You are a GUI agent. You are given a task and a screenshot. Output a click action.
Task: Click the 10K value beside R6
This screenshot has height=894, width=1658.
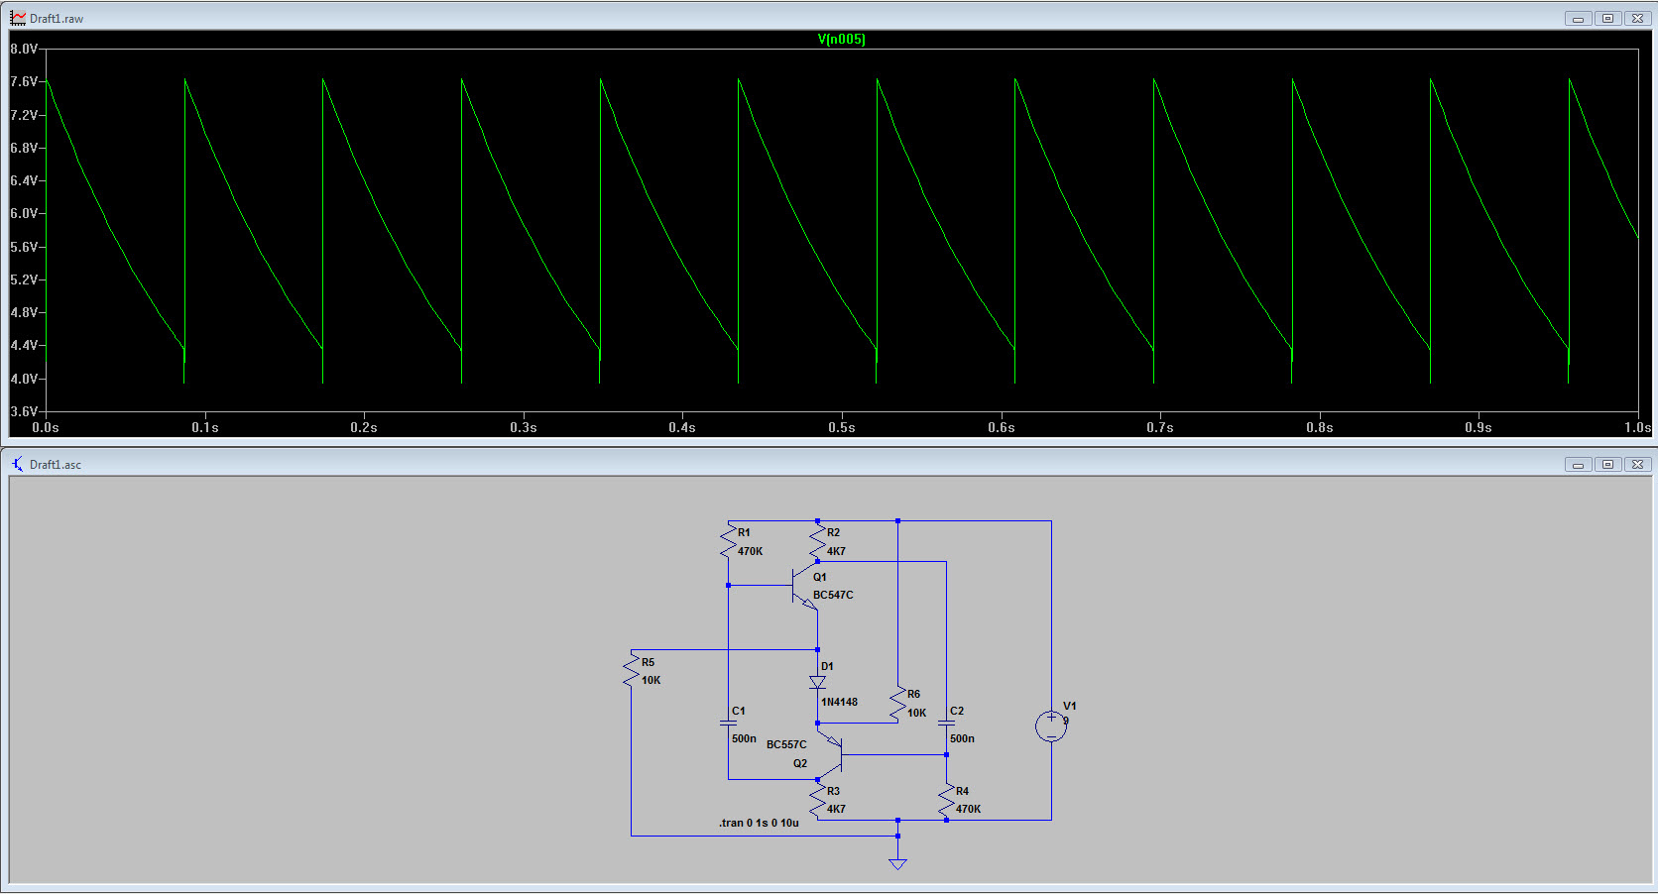(916, 713)
